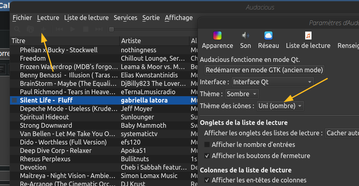This screenshot has height=186, width=359.
Task: Select Paul Richmond - Tears in Heaven track
Action: (68, 92)
